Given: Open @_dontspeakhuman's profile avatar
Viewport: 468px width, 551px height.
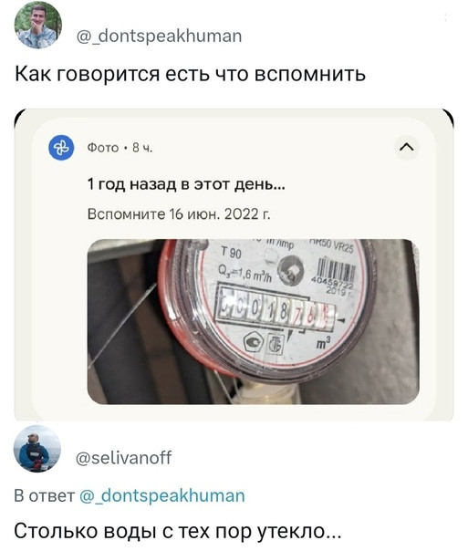Looking at the screenshot, I should point(38,25).
